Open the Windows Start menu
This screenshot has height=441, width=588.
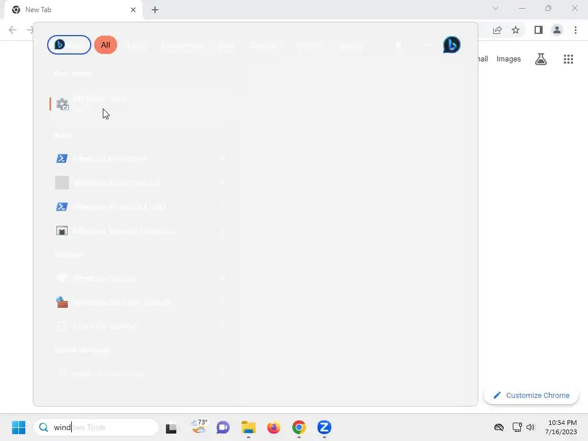pyautogui.click(x=18, y=427)
